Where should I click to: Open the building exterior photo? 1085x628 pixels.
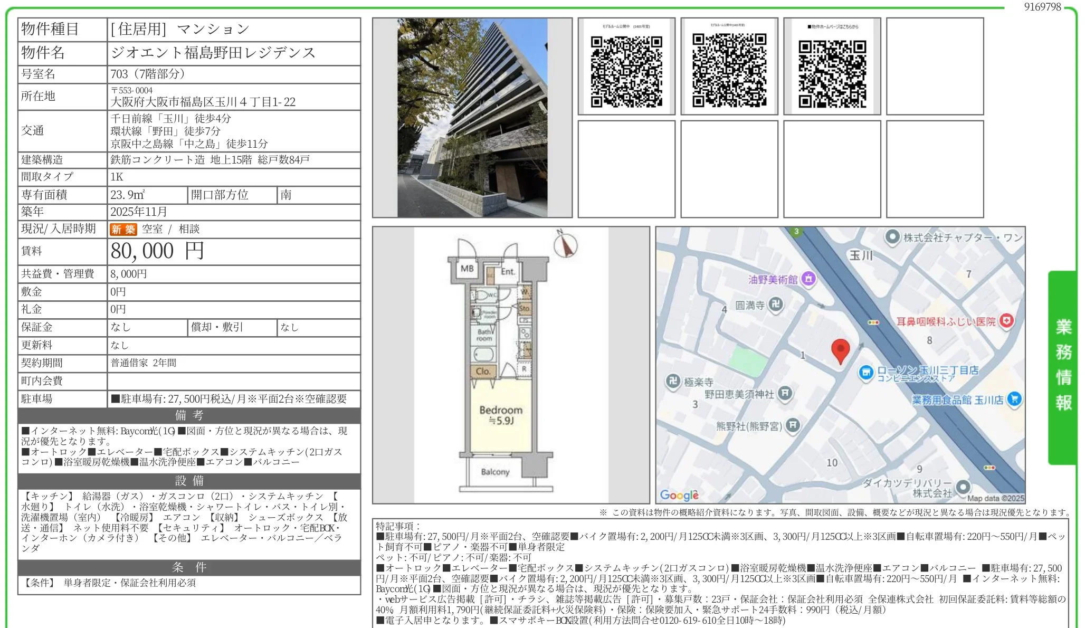click(x=472, y=118)
